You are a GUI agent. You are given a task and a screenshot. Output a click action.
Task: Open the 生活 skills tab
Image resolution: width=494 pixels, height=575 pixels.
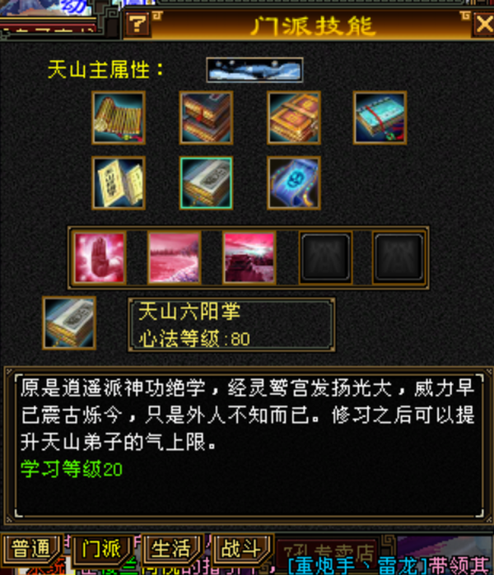pyautogui.click(x=171, y=549)
